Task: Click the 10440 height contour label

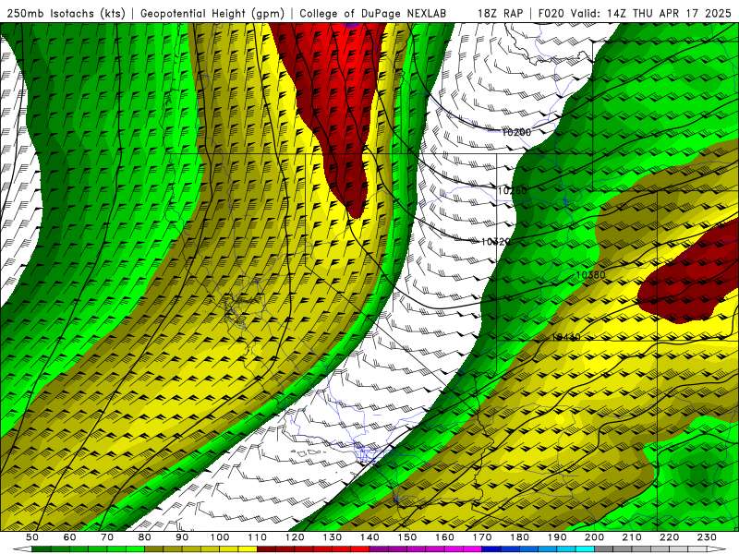Action: click(x=566, y=337)
